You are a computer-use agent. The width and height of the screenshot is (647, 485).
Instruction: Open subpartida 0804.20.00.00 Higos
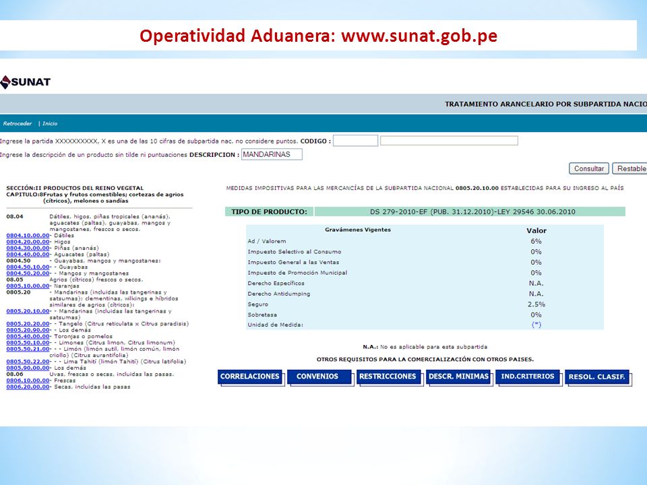click(28, 242)
